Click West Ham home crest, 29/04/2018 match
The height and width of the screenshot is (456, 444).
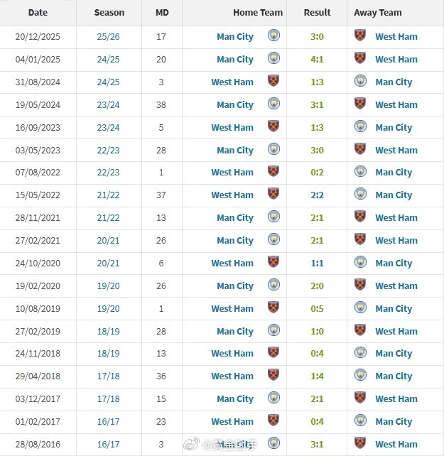tap(274, 376)
